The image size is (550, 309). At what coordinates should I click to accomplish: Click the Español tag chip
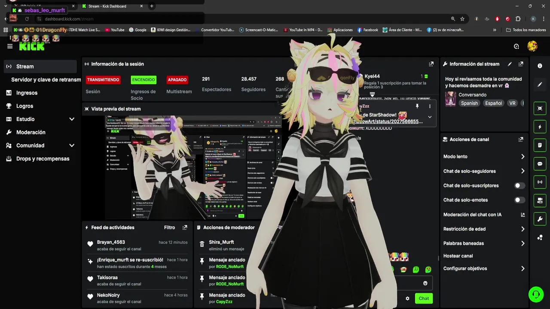493,103
